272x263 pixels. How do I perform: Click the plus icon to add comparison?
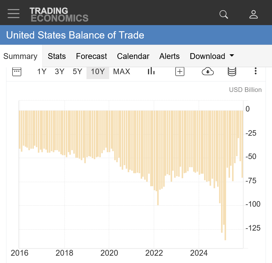180,72
